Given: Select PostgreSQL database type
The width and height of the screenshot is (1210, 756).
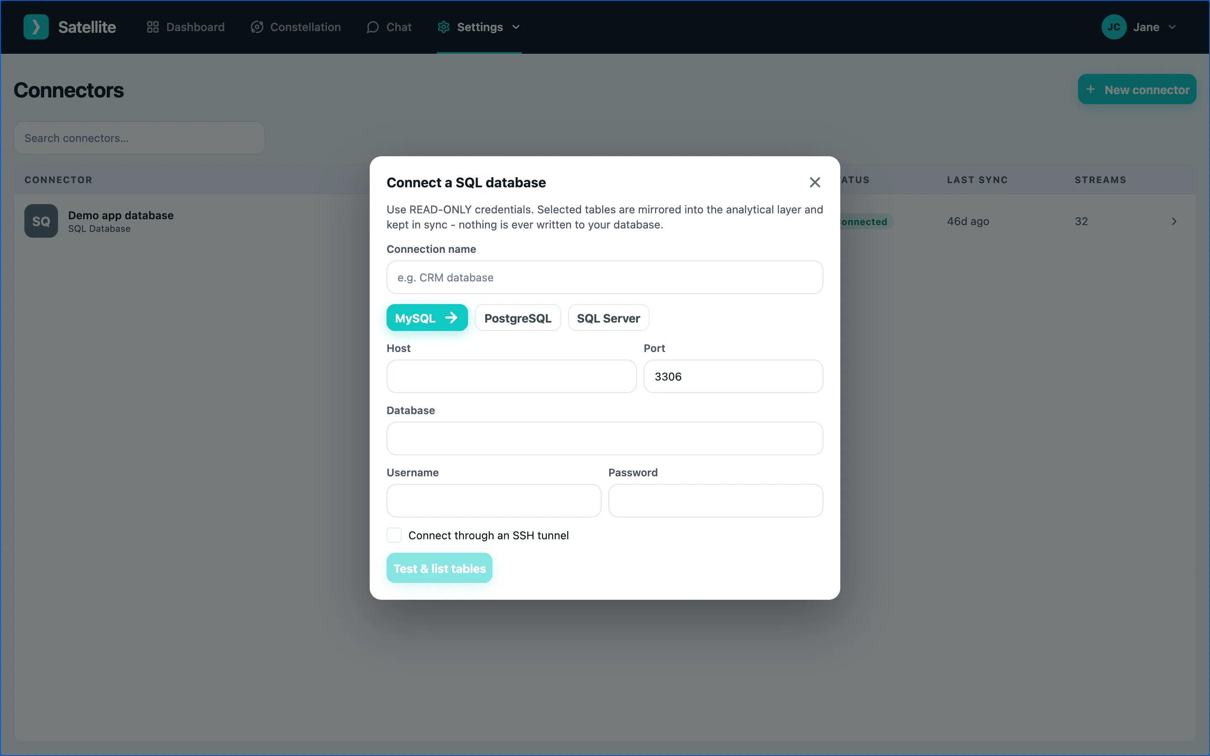Looking at the screenshot, I should (518, 318).
